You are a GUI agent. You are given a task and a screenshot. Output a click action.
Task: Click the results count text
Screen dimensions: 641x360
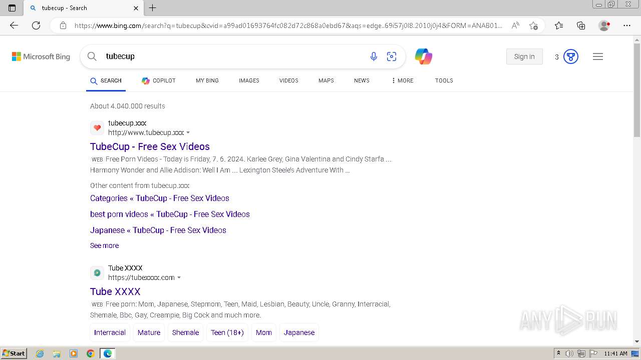click(128, 106)
